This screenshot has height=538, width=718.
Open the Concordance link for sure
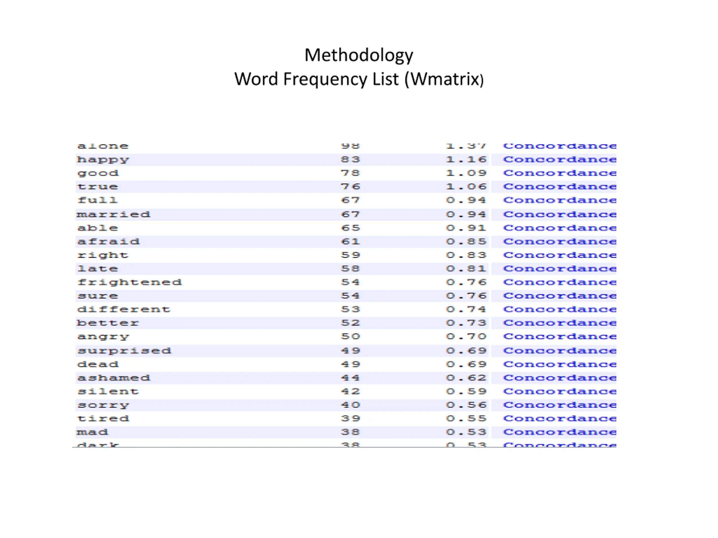point(560,296)
